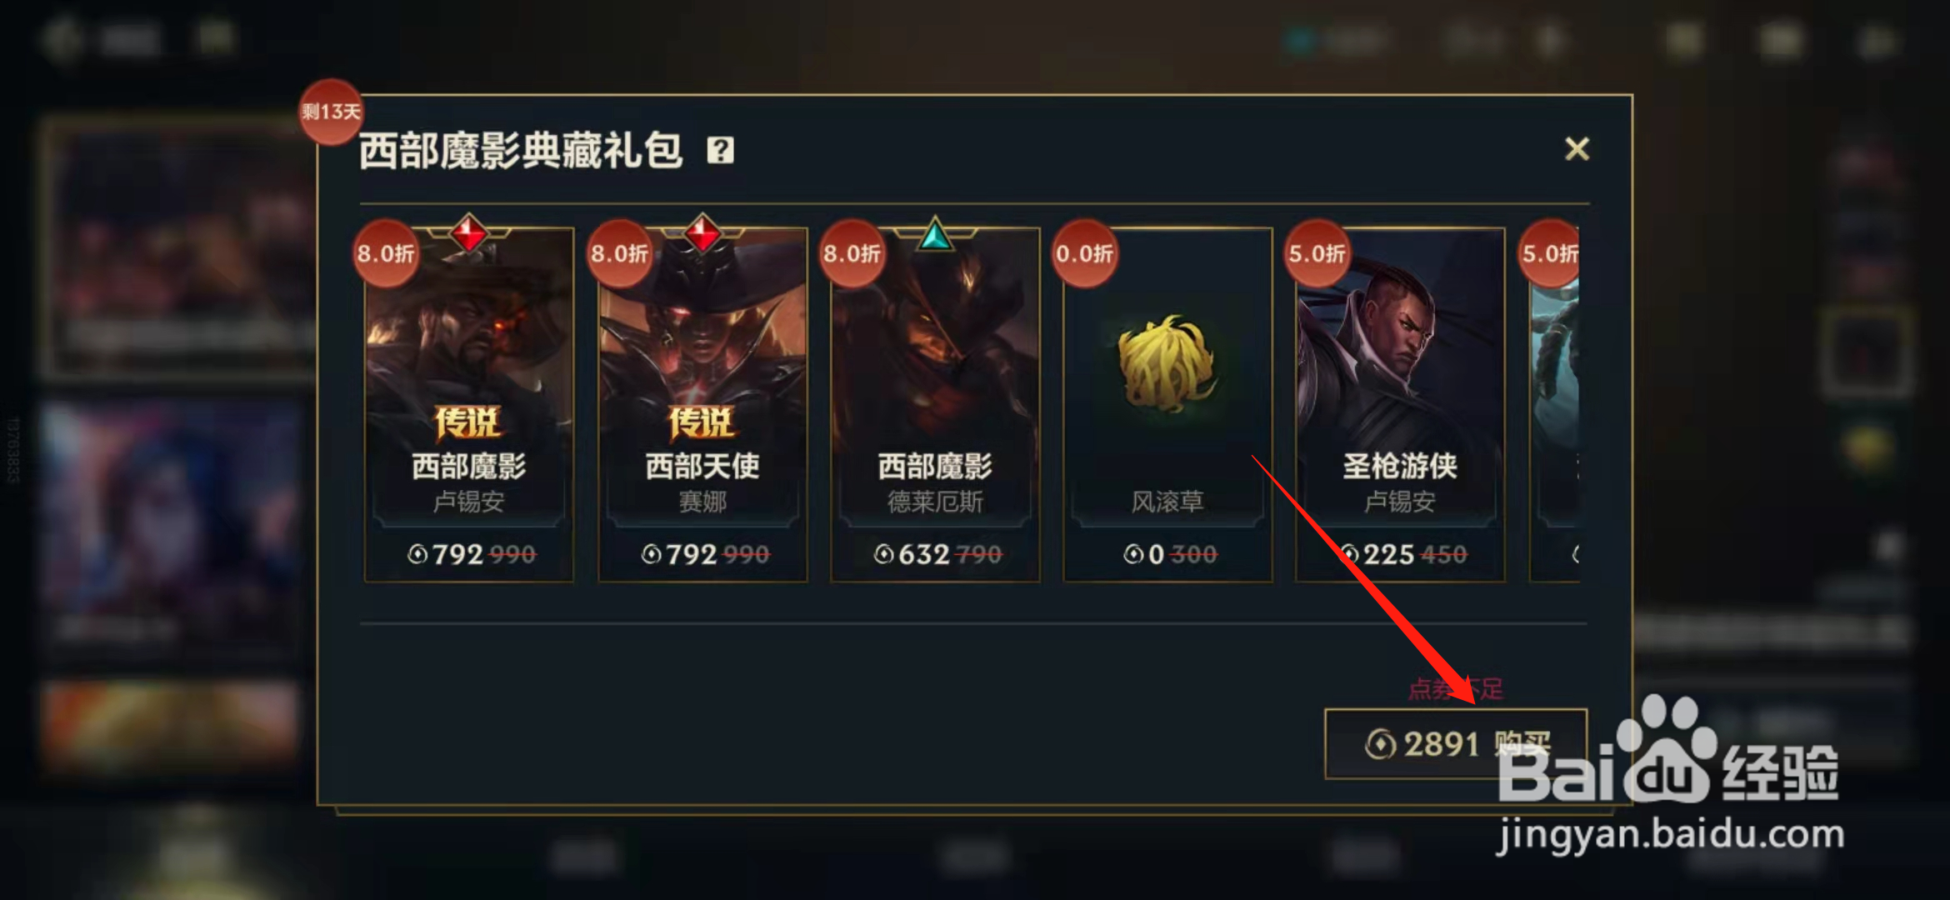Click the 剩13天 remaining days badge

[x=332, y=112]
